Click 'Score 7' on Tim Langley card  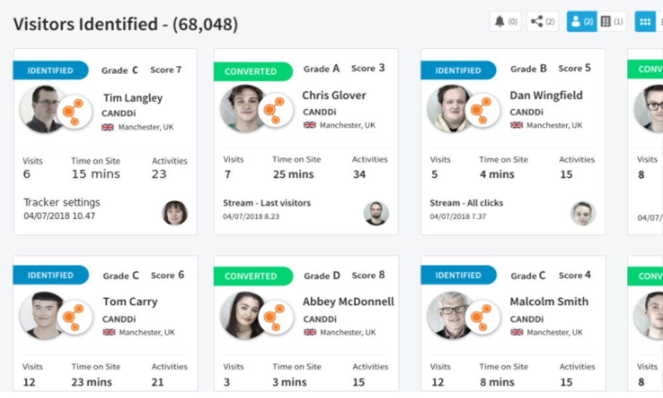click(x=166, y=70)
